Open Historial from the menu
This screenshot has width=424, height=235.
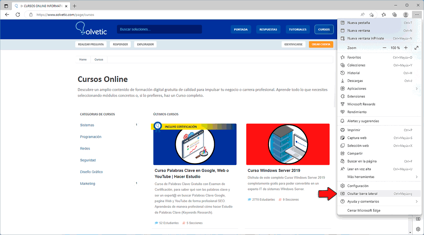[379, 73]
